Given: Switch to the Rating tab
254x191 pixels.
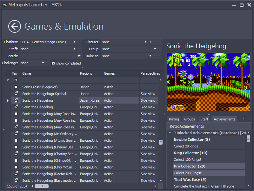Looking at the screenshot, I should pos(174,119).
